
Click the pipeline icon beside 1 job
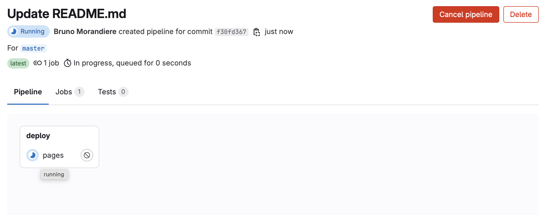38,63
